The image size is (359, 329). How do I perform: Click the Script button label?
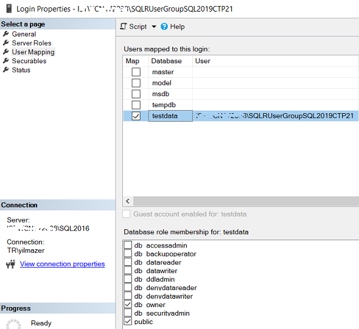click(x=138, y=27)
